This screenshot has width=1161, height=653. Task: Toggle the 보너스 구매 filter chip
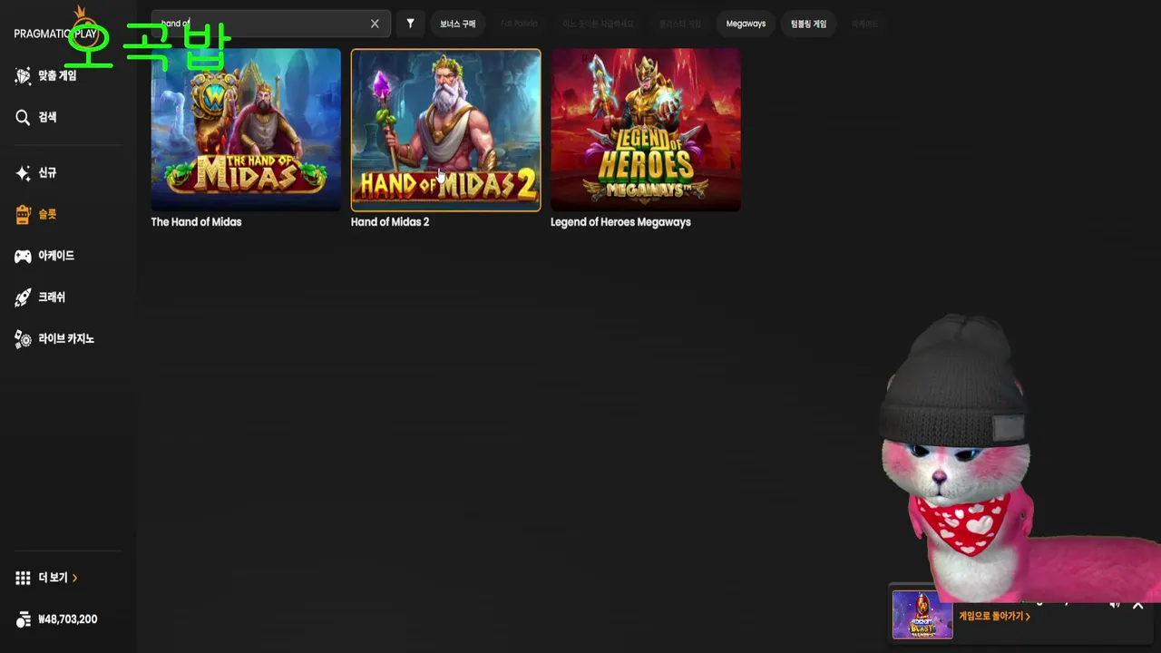tap(457, 24)
